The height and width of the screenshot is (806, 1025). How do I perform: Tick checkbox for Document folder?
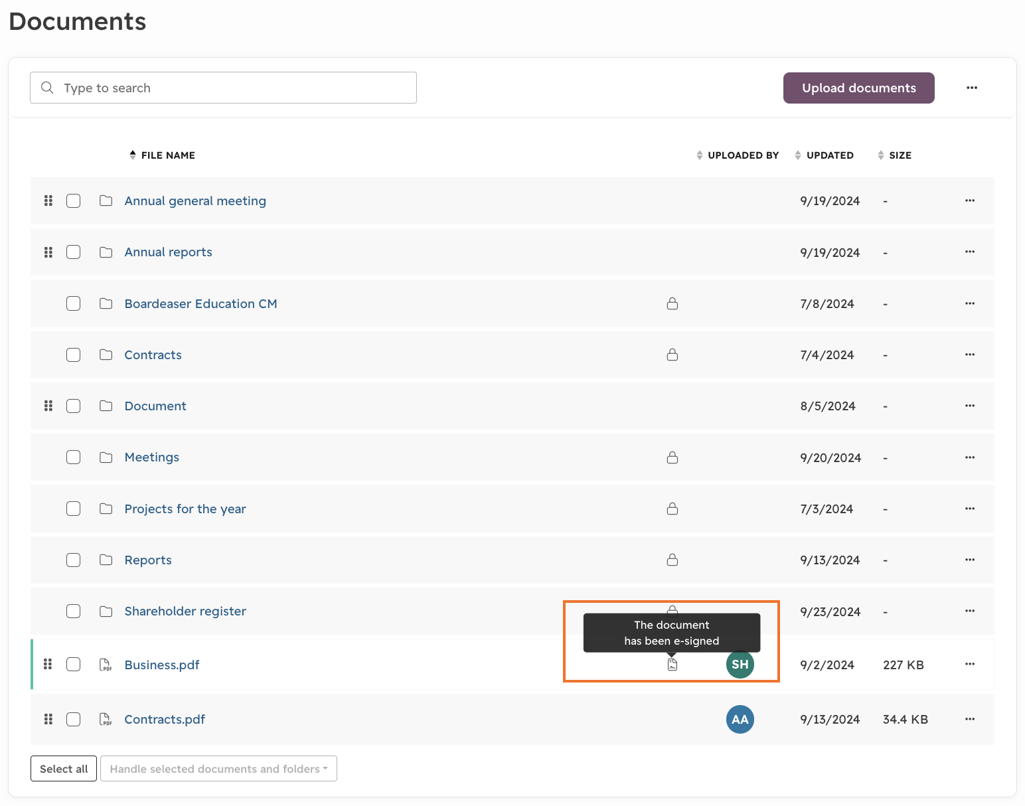74,406
